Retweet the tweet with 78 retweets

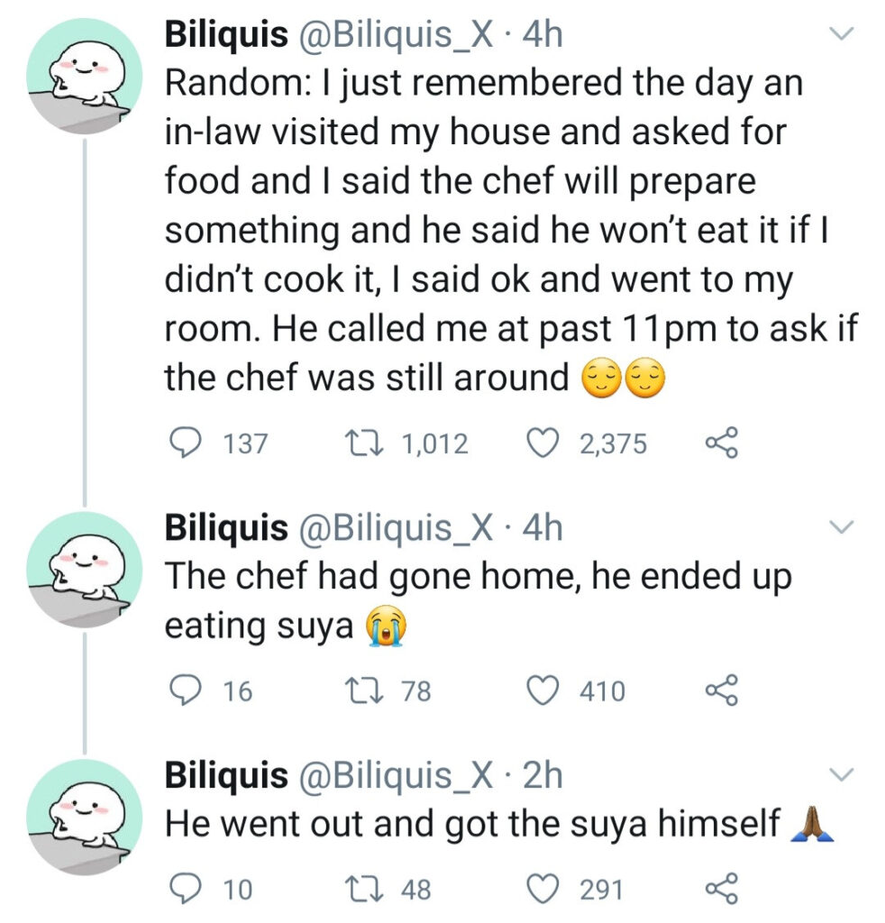click(x=358, y=690)
